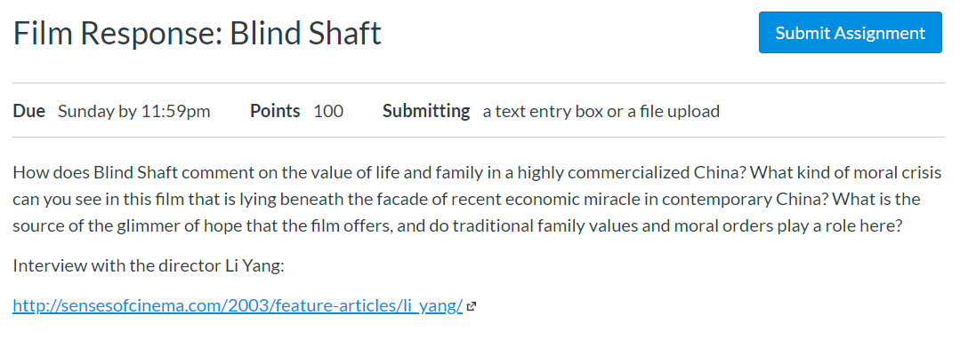Image resolution: width=976 pixels, height=363 pixels.
Task: Open the sensesofcinema.com Li Yang interview link
Action: point(238,305)
